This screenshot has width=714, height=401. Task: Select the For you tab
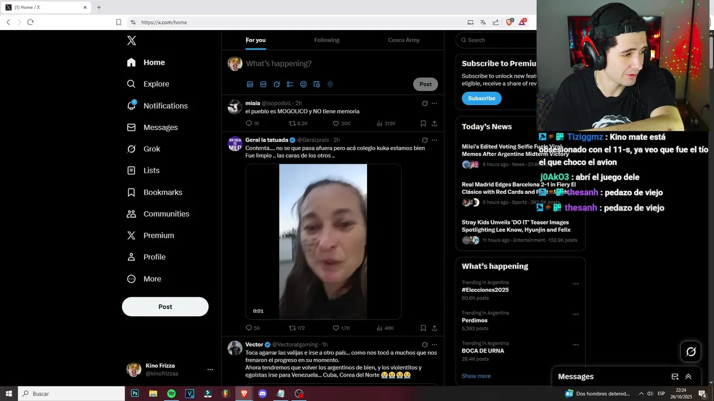255,40
